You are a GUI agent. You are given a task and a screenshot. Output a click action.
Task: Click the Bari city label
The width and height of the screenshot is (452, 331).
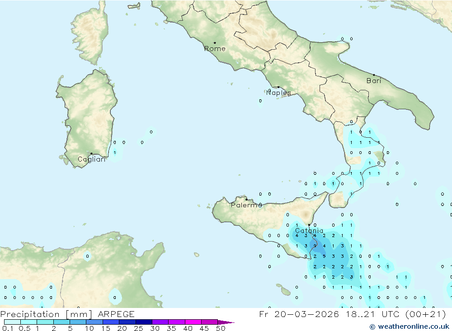[x=374, y=81]
